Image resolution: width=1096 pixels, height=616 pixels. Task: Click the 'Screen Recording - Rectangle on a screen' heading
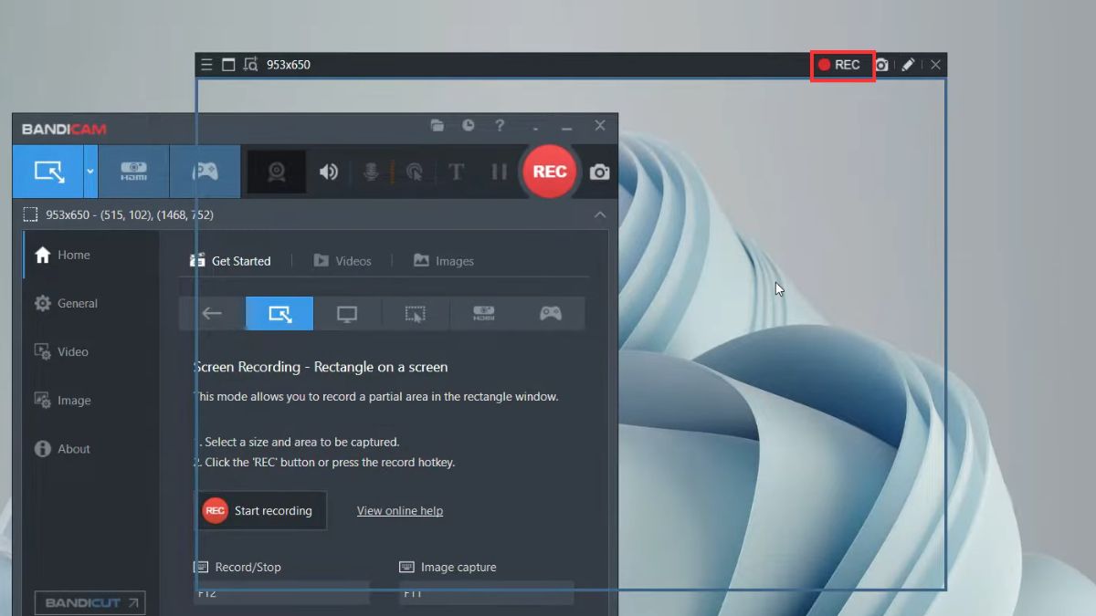(321, 367)
